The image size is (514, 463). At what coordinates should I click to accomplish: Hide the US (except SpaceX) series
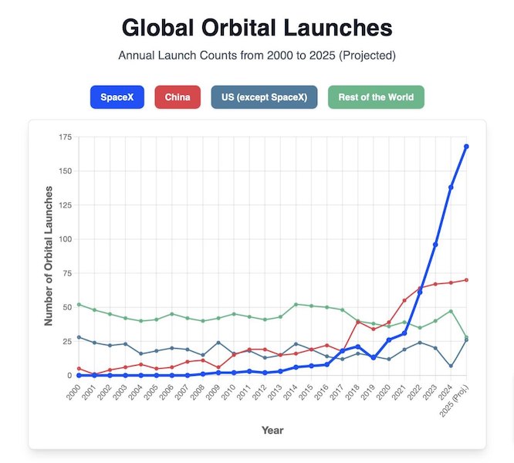pos(264,97)
